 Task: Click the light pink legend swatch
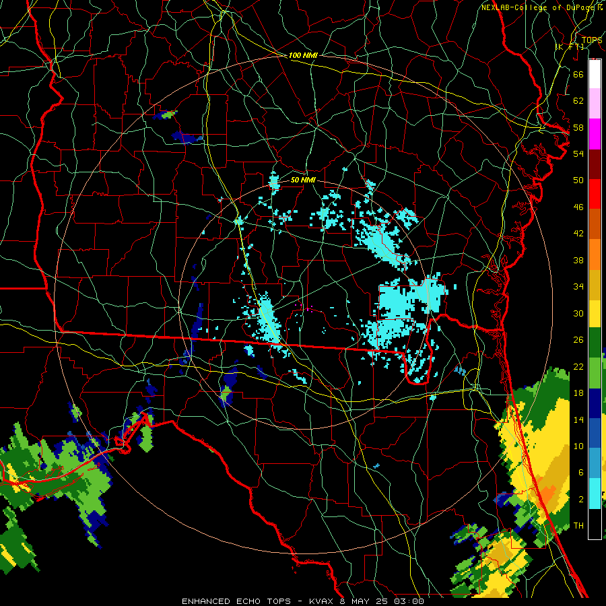[595, 103]
